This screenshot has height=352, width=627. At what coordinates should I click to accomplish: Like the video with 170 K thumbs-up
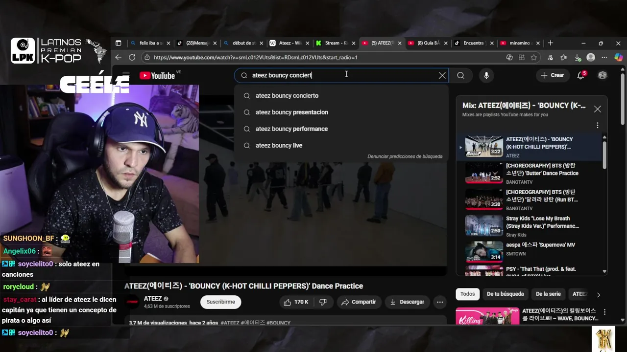296,302
